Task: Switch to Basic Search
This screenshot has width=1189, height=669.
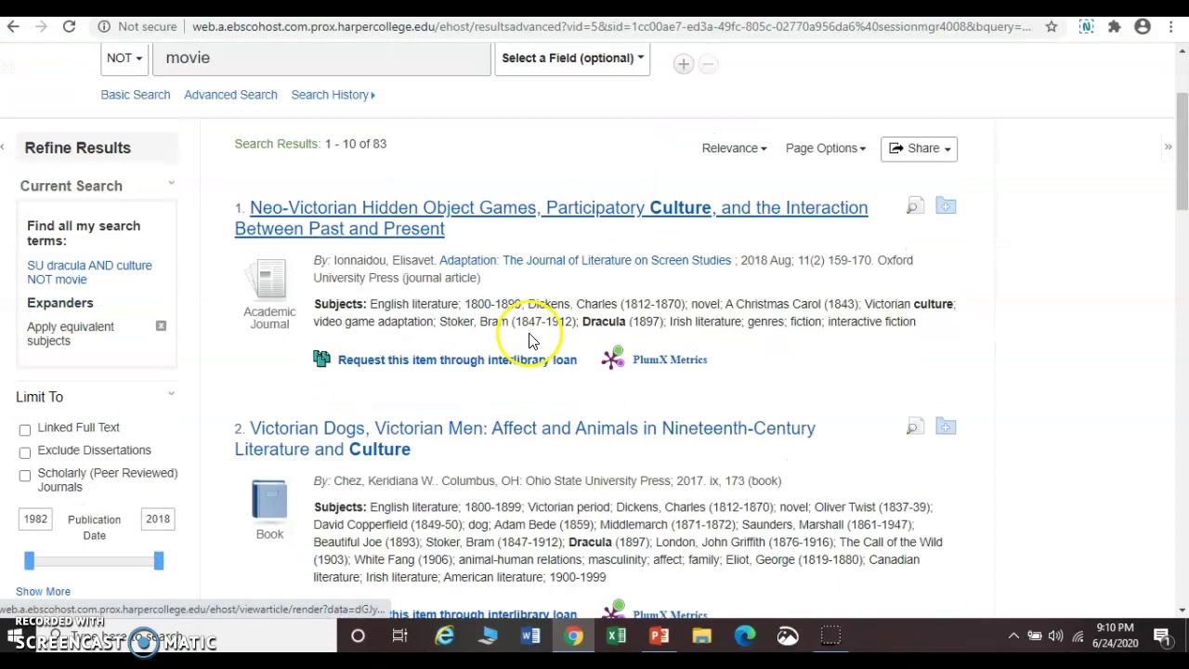Action: [x=136, y=95]
